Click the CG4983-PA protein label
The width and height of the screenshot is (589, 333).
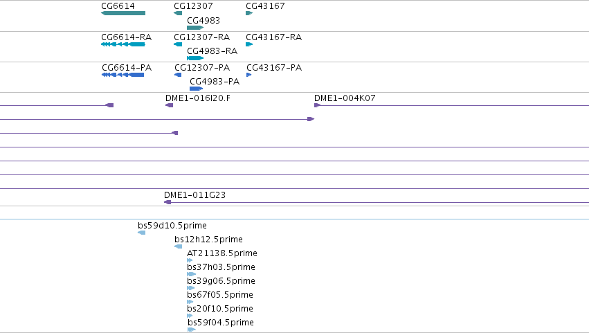tap(215, 82)
